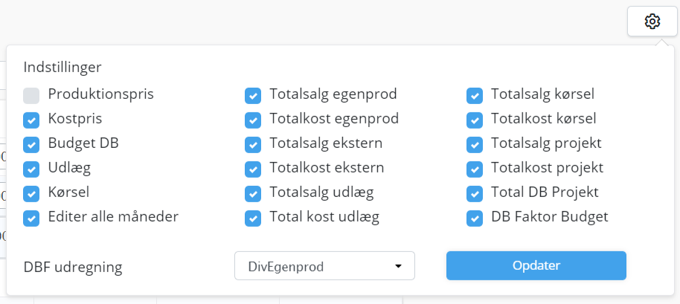The height and width of the screenshot is (304, 680).
Task: Toggle Editer alle måneder checkbox
Action: click(31, 219)
